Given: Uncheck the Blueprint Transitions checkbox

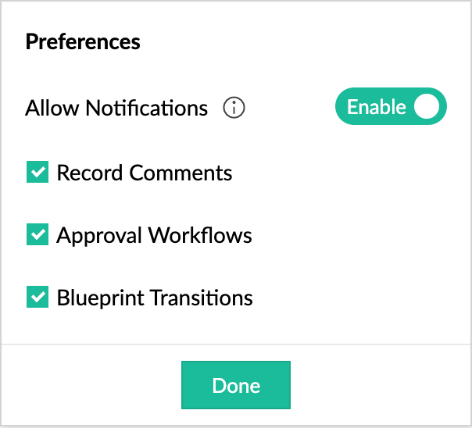Looking at the screenshot, I should point(38,298).
